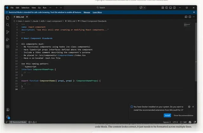Click the minimap preview
This screenshot has height=133, width=203.
point(187,25)
